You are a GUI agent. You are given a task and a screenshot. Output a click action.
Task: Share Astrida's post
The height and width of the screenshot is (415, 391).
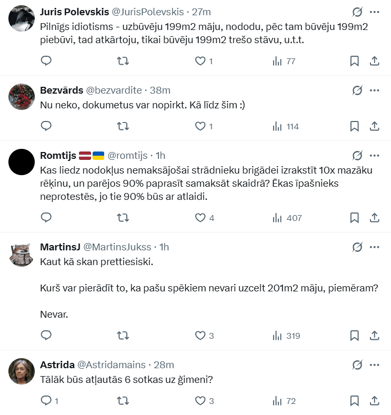[x=375, y=401]
